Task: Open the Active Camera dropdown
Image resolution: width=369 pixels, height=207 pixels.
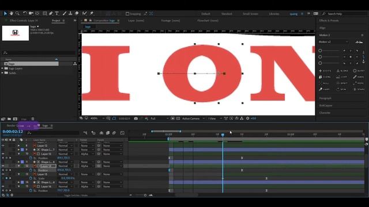Action: (x=193, y=118)
